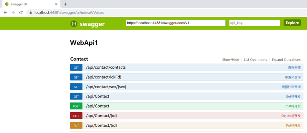307x133 pixels.
Task: Expand the PUT /api/Contact/{id} path
Action: click(101, 125)
